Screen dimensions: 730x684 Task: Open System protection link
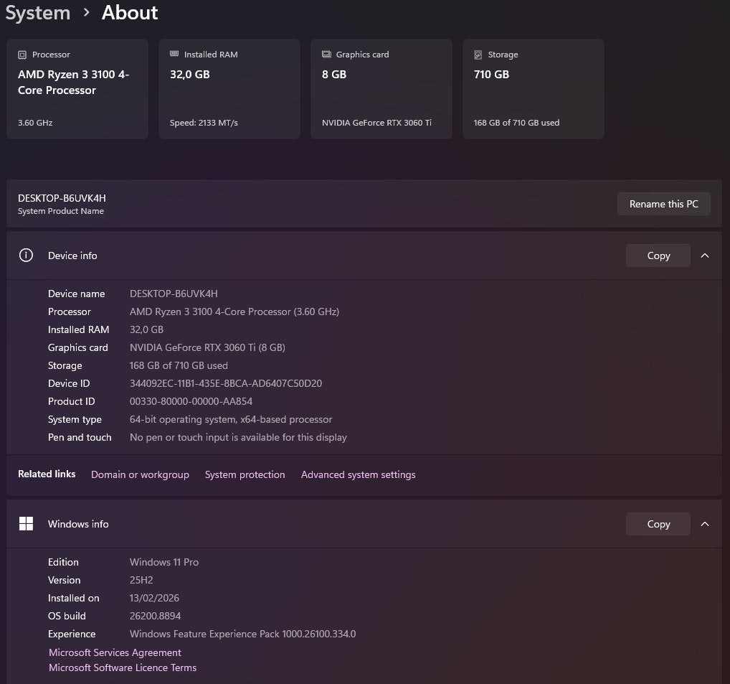245,475
